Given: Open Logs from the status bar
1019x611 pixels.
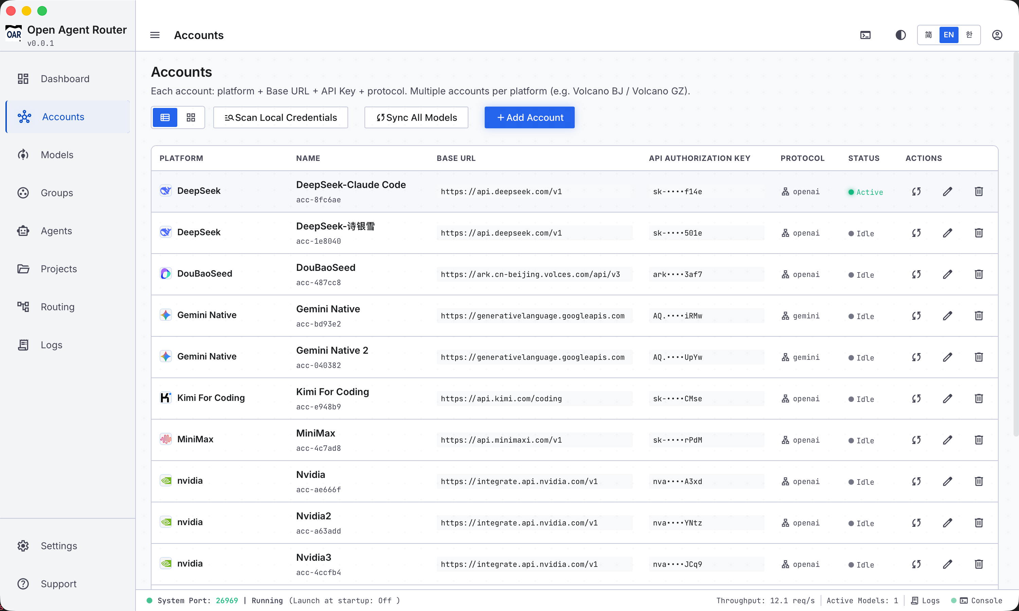Looking at the screenshot, I should pos(925,601).
